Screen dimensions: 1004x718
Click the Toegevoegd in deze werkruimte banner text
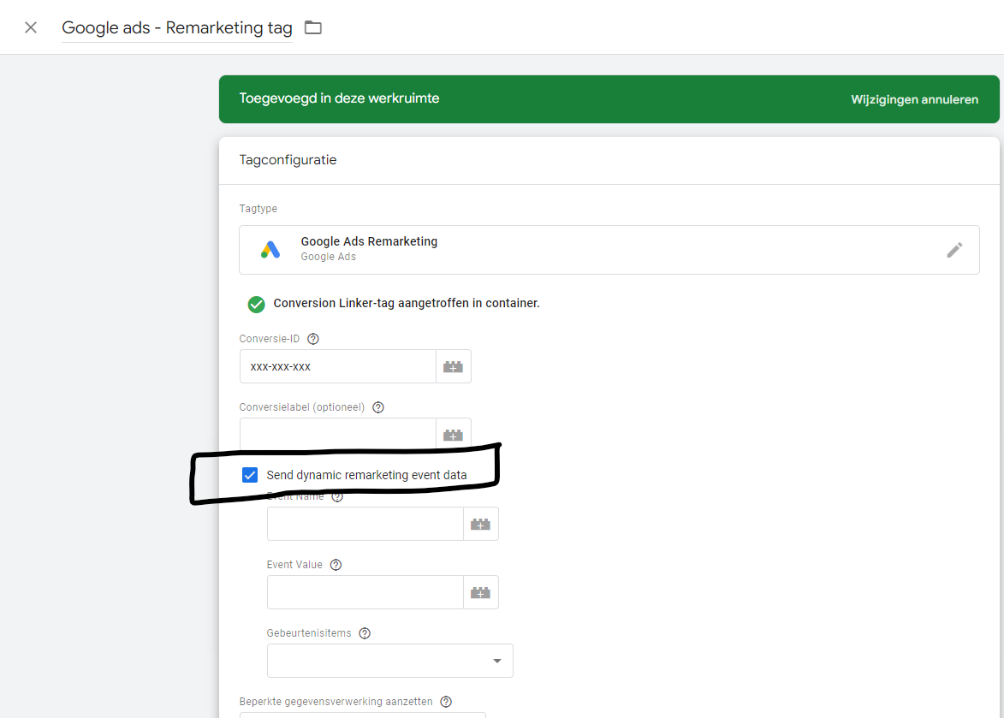coord(339,98)
